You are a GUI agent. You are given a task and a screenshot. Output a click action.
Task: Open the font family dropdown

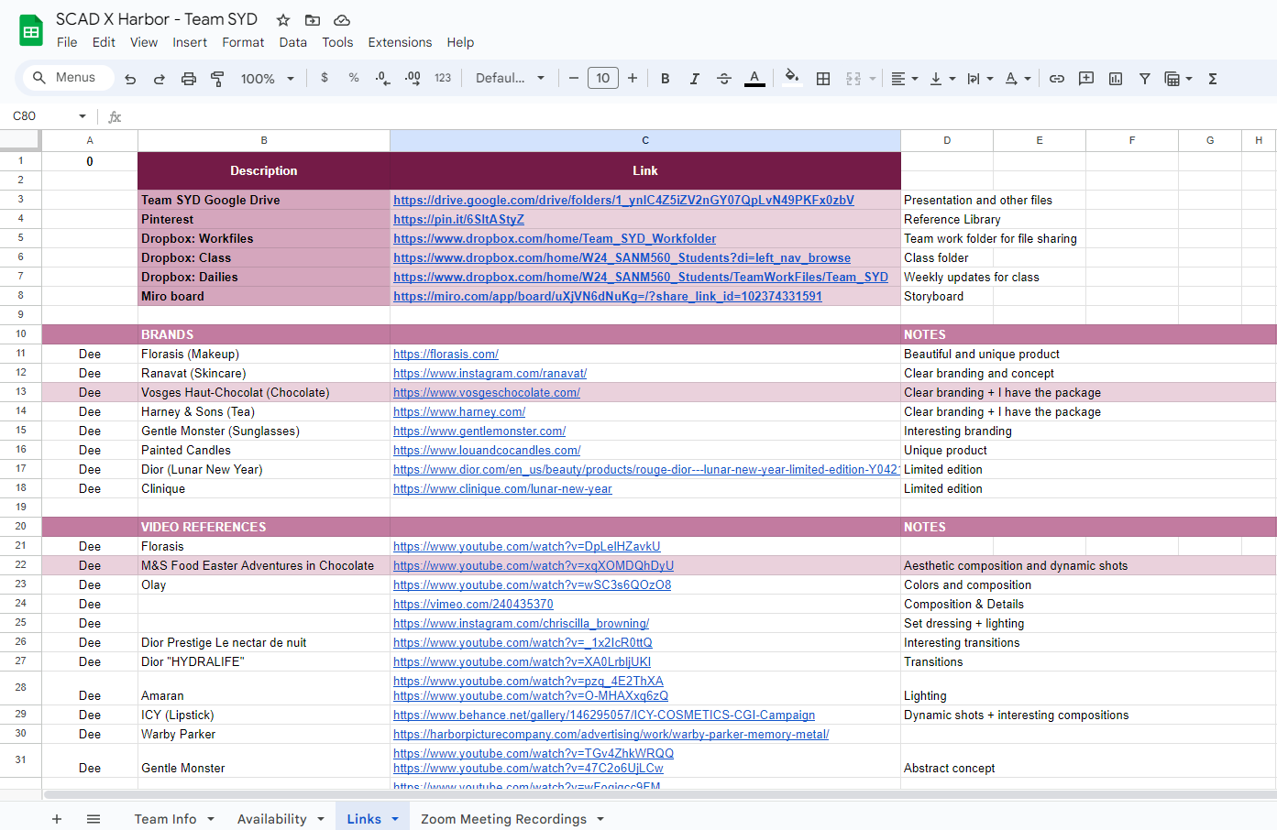(510, 78)
